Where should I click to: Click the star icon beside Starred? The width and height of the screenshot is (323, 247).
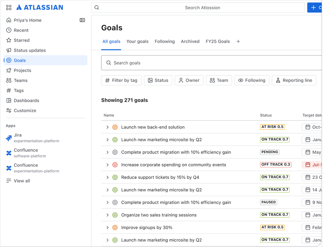point(9,40)
